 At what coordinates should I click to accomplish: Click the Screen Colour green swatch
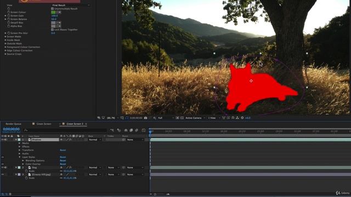[53, 12]
